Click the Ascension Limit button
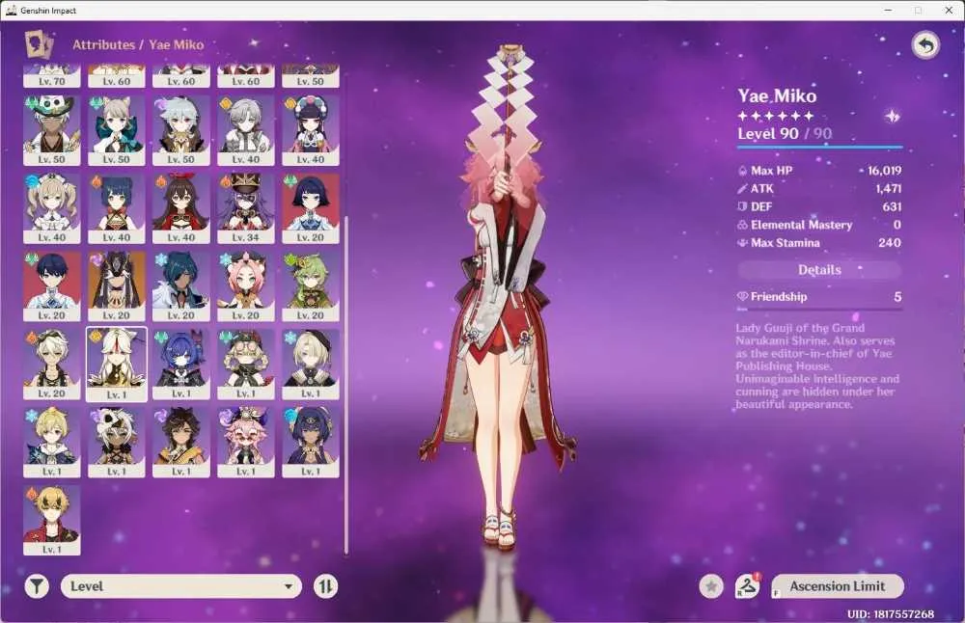The image size is (965, 623). pos(837,586)
